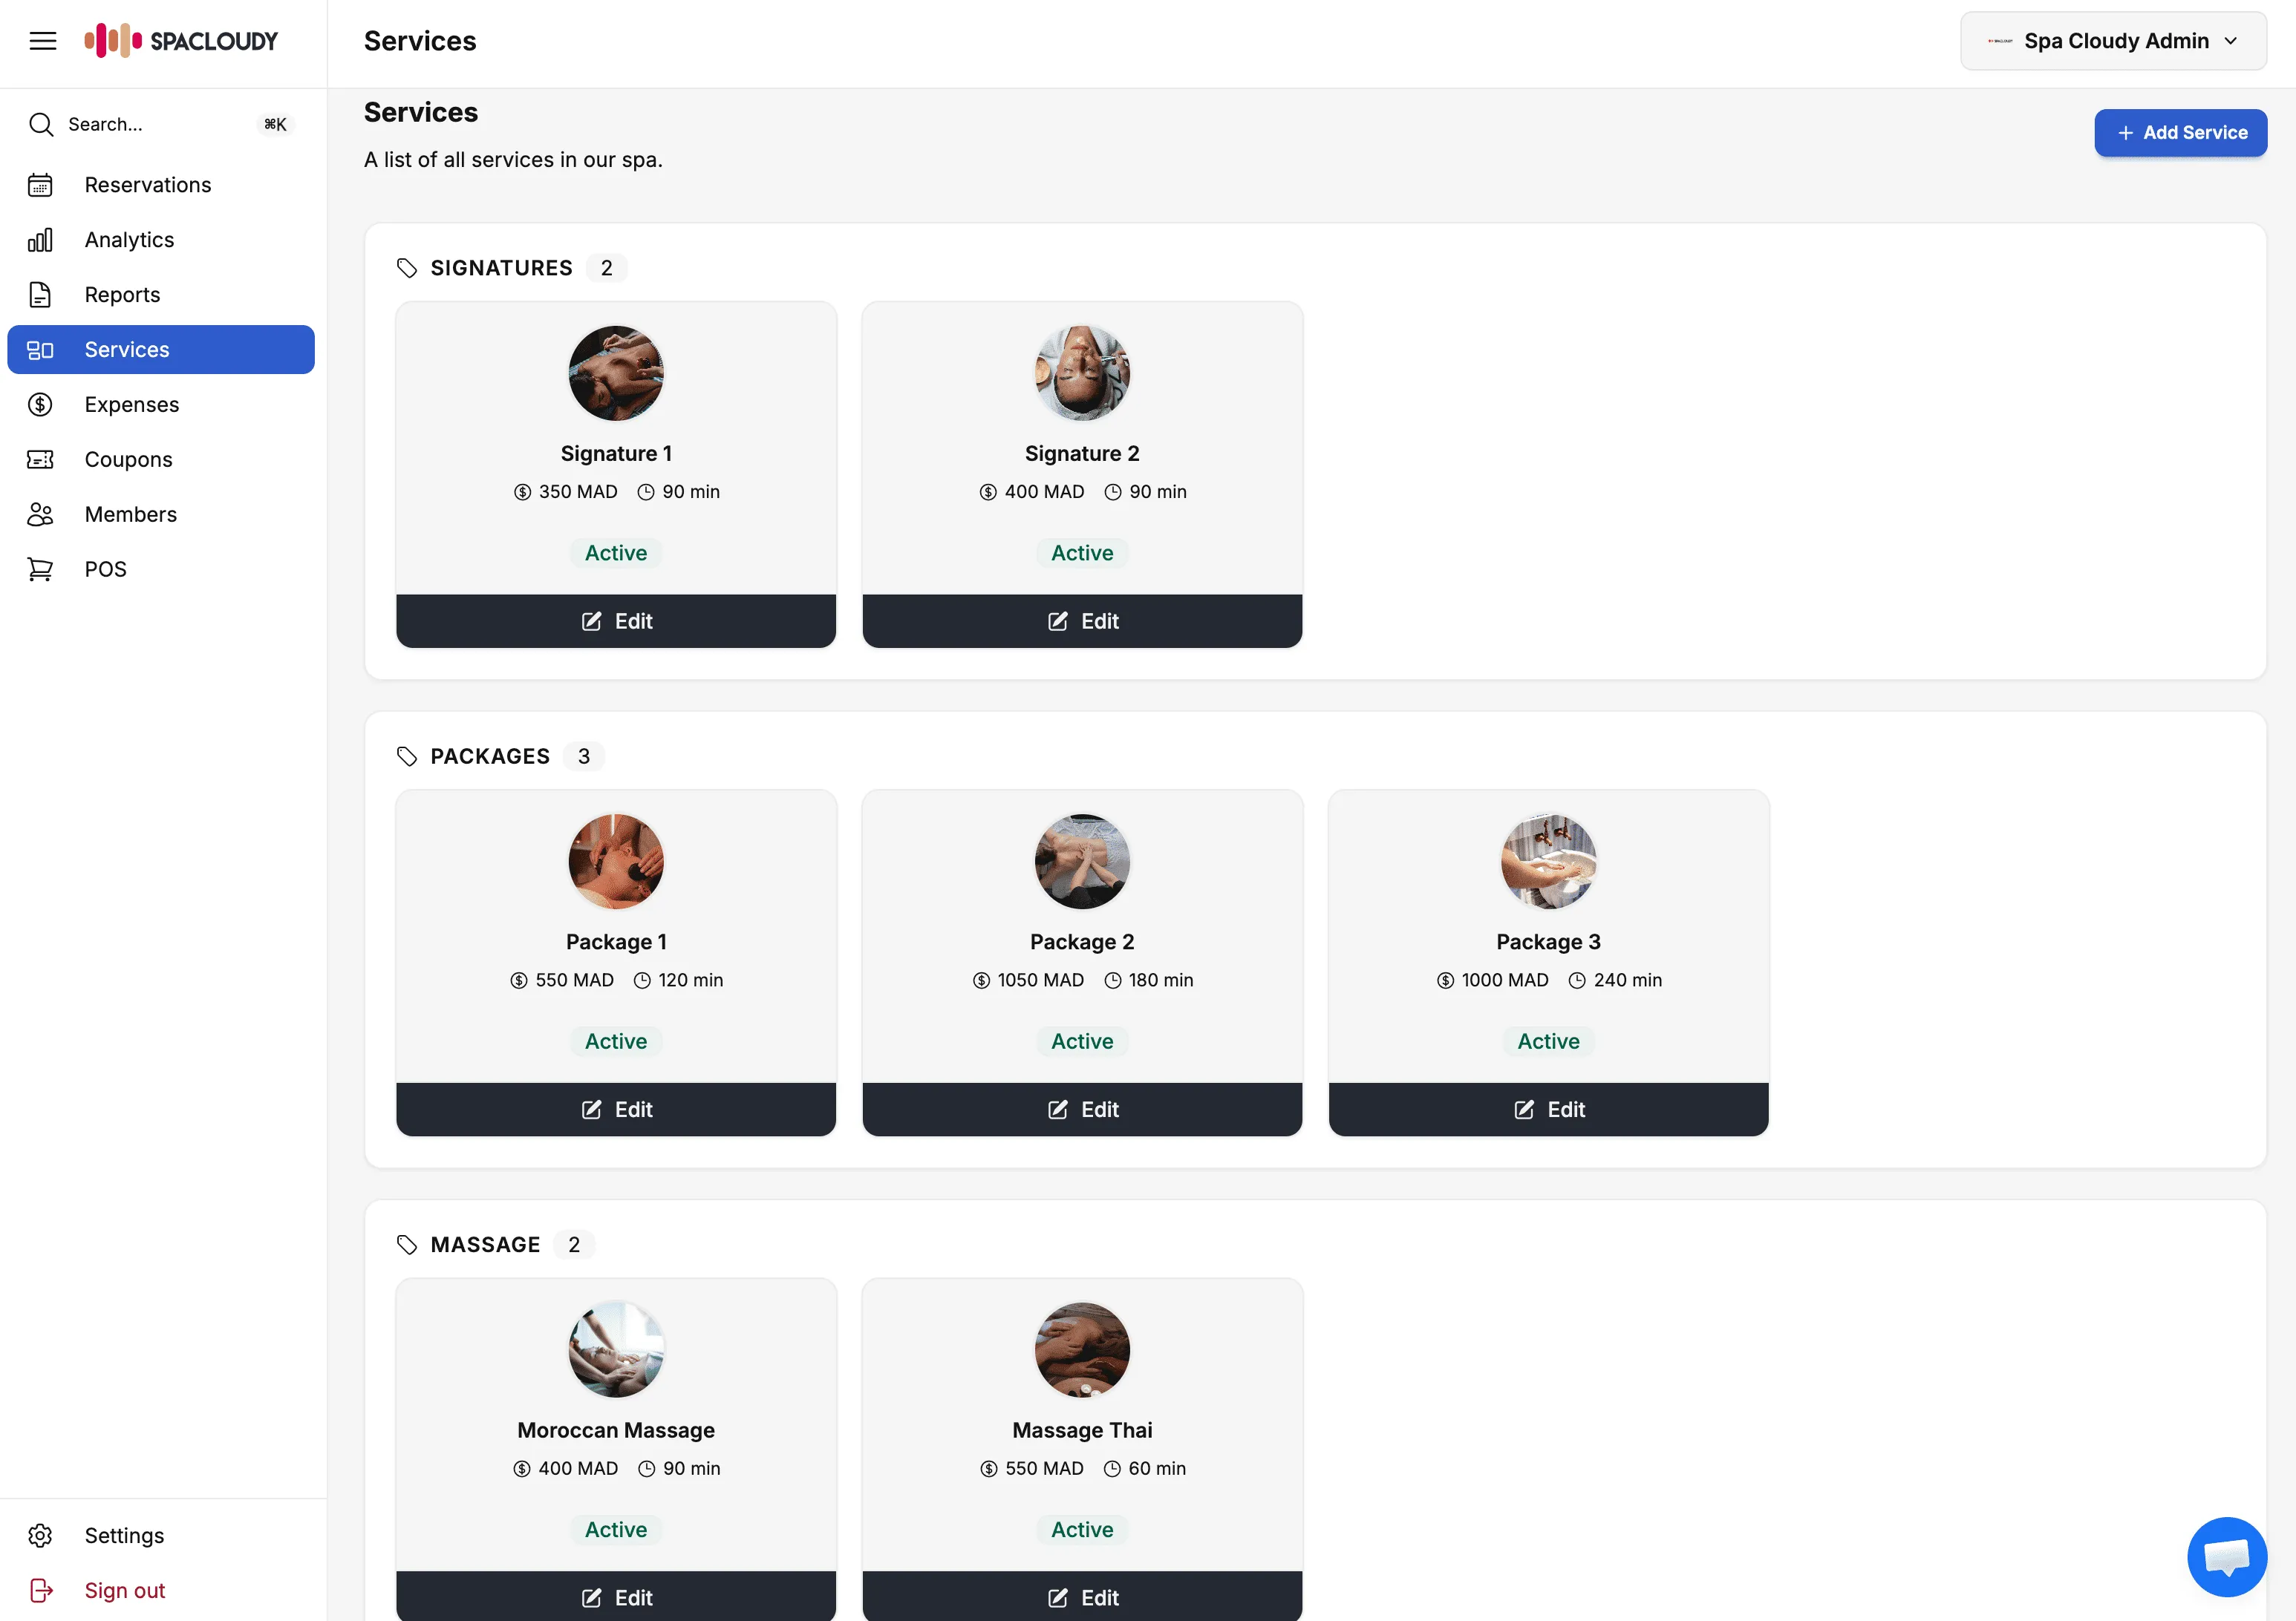Image resolution: width=2296 pixels, height=1621 pixels.
Task: Click Sign out link
Action: tap(124, 1590)
